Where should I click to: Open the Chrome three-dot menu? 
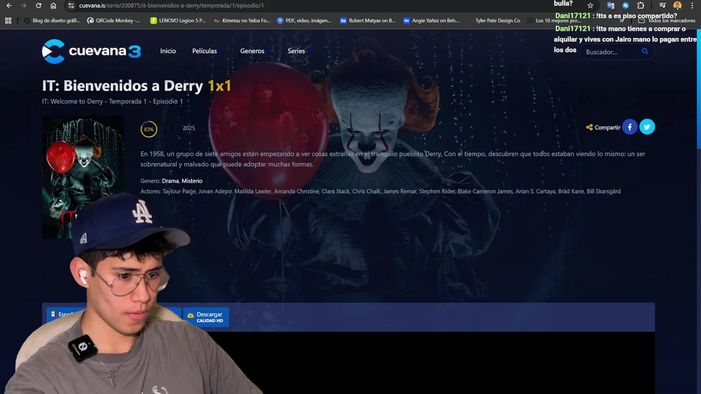(692, 5)
